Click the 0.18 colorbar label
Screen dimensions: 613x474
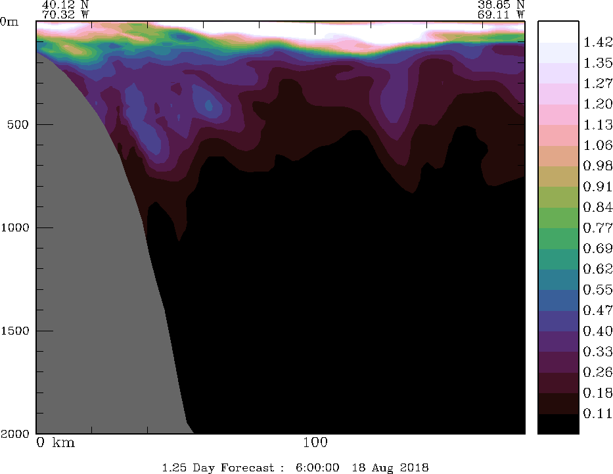coord(598,392)
